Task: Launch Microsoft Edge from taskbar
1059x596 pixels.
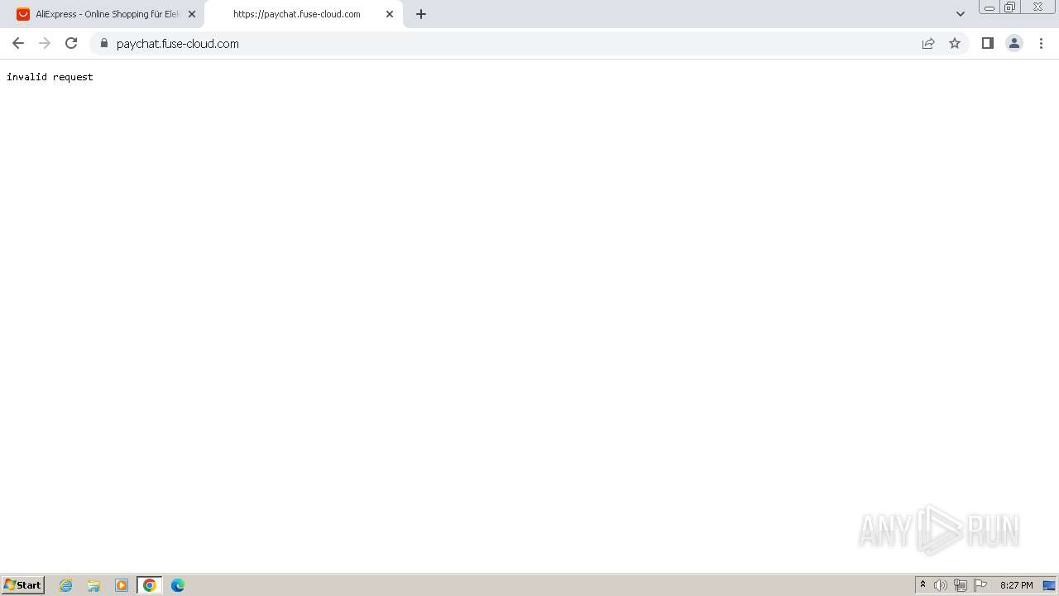Action: (178, 585)
